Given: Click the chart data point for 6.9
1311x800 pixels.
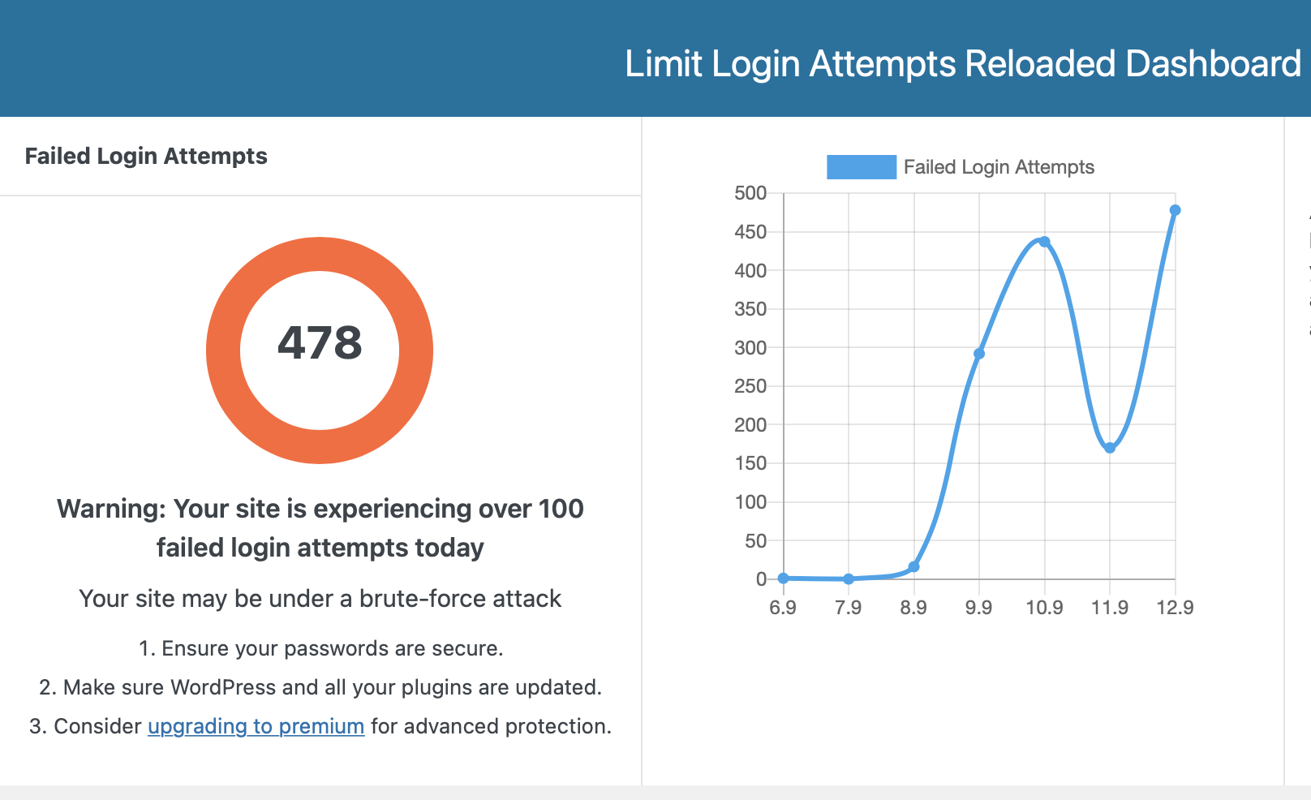Looking at the screenshot, I should 783,578.
